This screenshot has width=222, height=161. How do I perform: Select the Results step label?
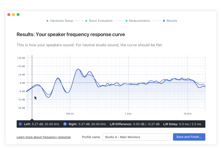(172, 21)
